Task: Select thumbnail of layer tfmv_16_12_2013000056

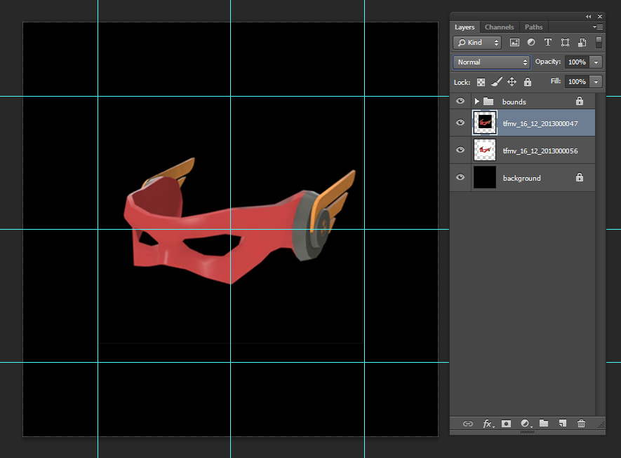Action: pyautogui.click(x=485, y=150)
